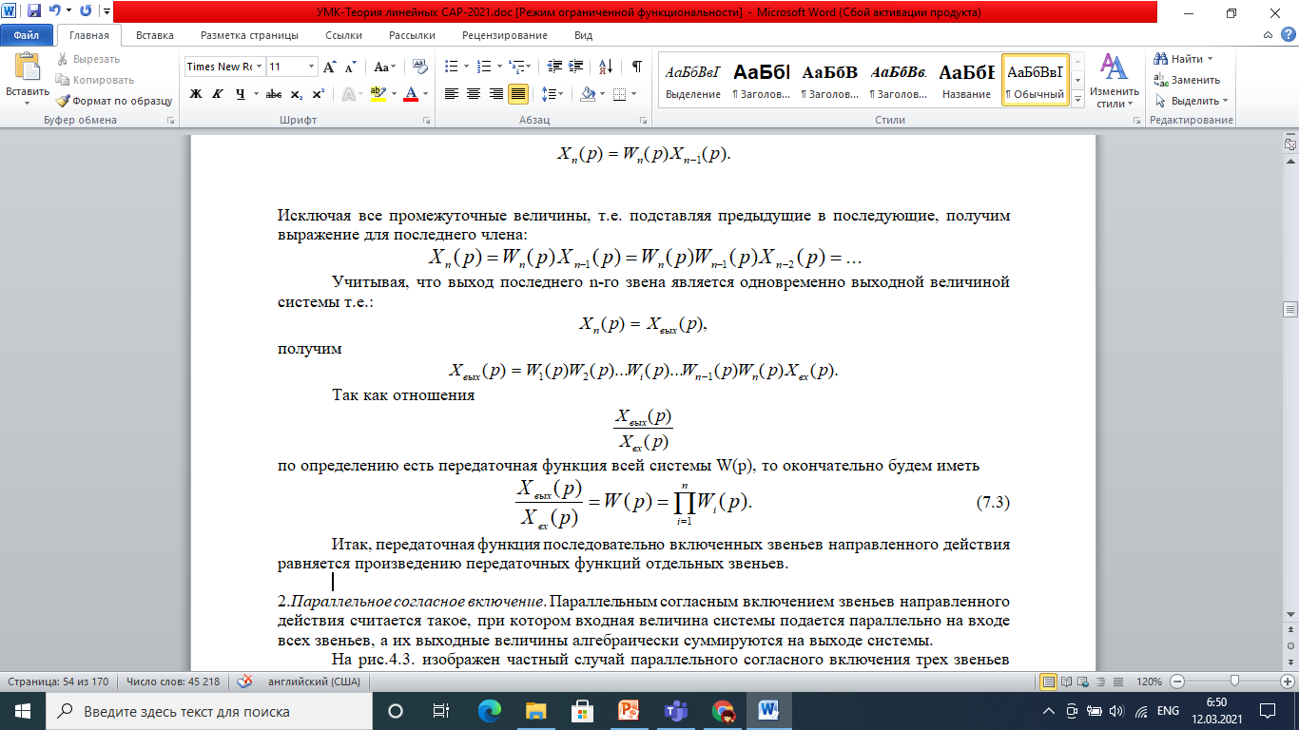Toggle strikethrough (abc) formatting
This screenshot has width=1299, height=730.
pyautogui.click(x=274, y=94)
